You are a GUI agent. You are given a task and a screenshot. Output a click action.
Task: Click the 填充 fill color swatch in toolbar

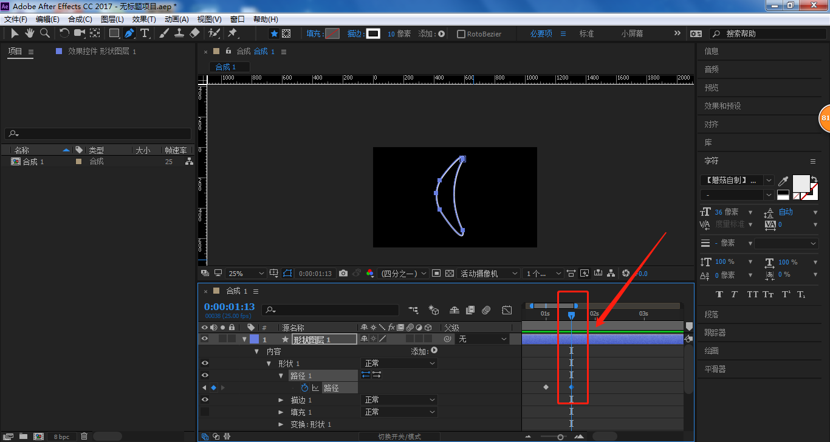(x=332, y=34)
